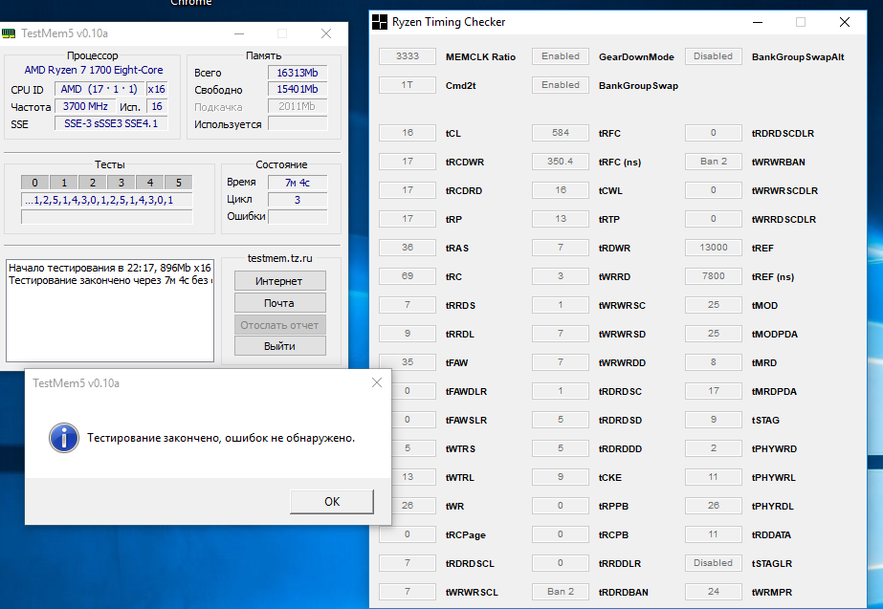Screen dimensions: 883x609
Task: Click the tWRWRBAN value Ban 2
Action: pyautogui.click(x=713, y=162)
